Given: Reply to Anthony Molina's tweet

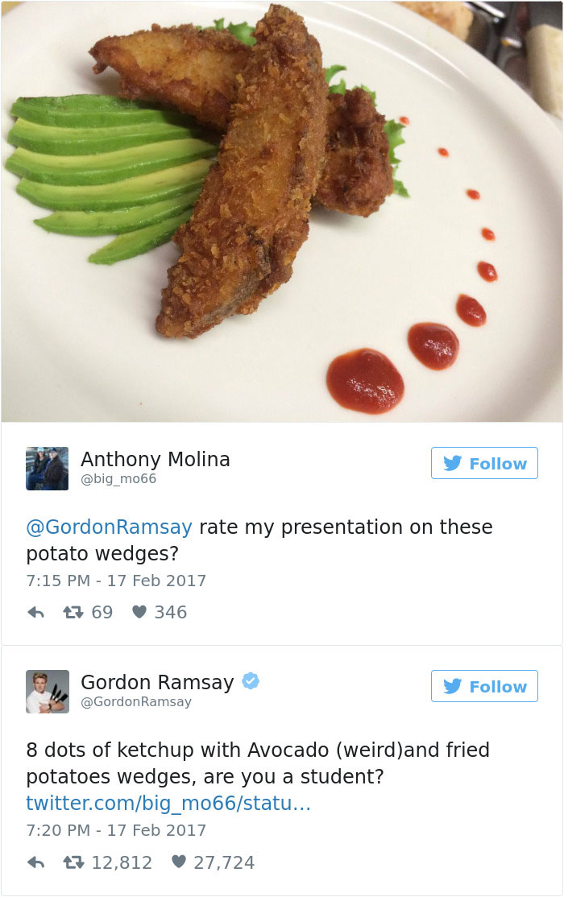Looking at the screenshot, I should (36, 613).
